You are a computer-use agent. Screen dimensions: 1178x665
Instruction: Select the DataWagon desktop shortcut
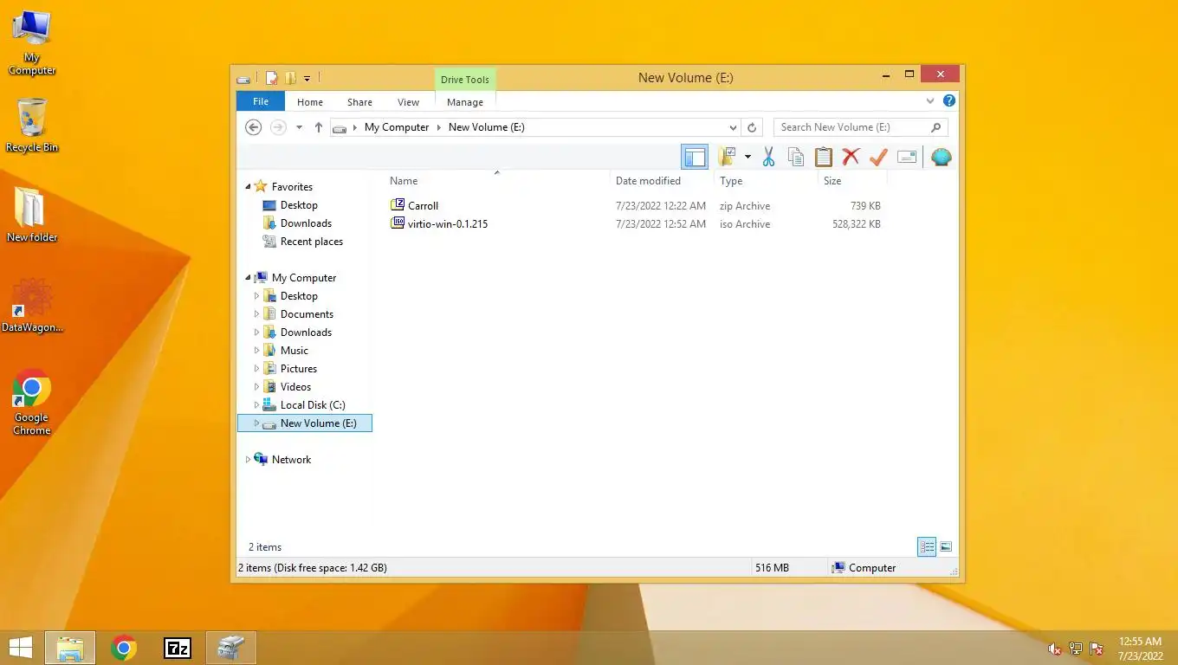[32, 306]
